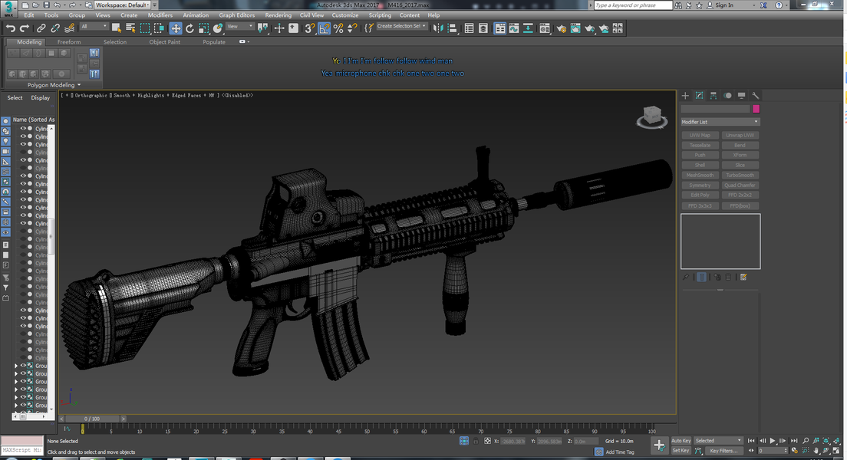Expand the first Group node in explorer
Screen dimensions: 847x460
16,366
